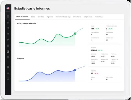Viewport: 131px width, 100px height.
Task: Open the help question mark icon
Action: pos(8,79)
